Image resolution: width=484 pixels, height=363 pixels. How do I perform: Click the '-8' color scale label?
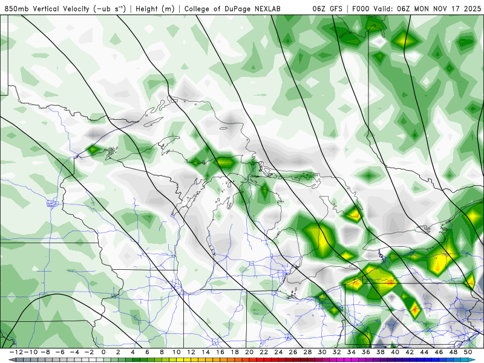click(x=45, y=352)
